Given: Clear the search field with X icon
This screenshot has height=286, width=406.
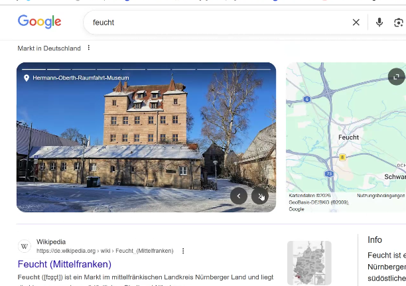Looking at the screenshot, I should pos(356,23).
